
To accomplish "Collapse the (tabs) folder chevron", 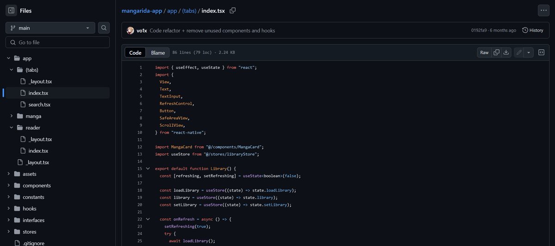I will (x=12, y=70).
